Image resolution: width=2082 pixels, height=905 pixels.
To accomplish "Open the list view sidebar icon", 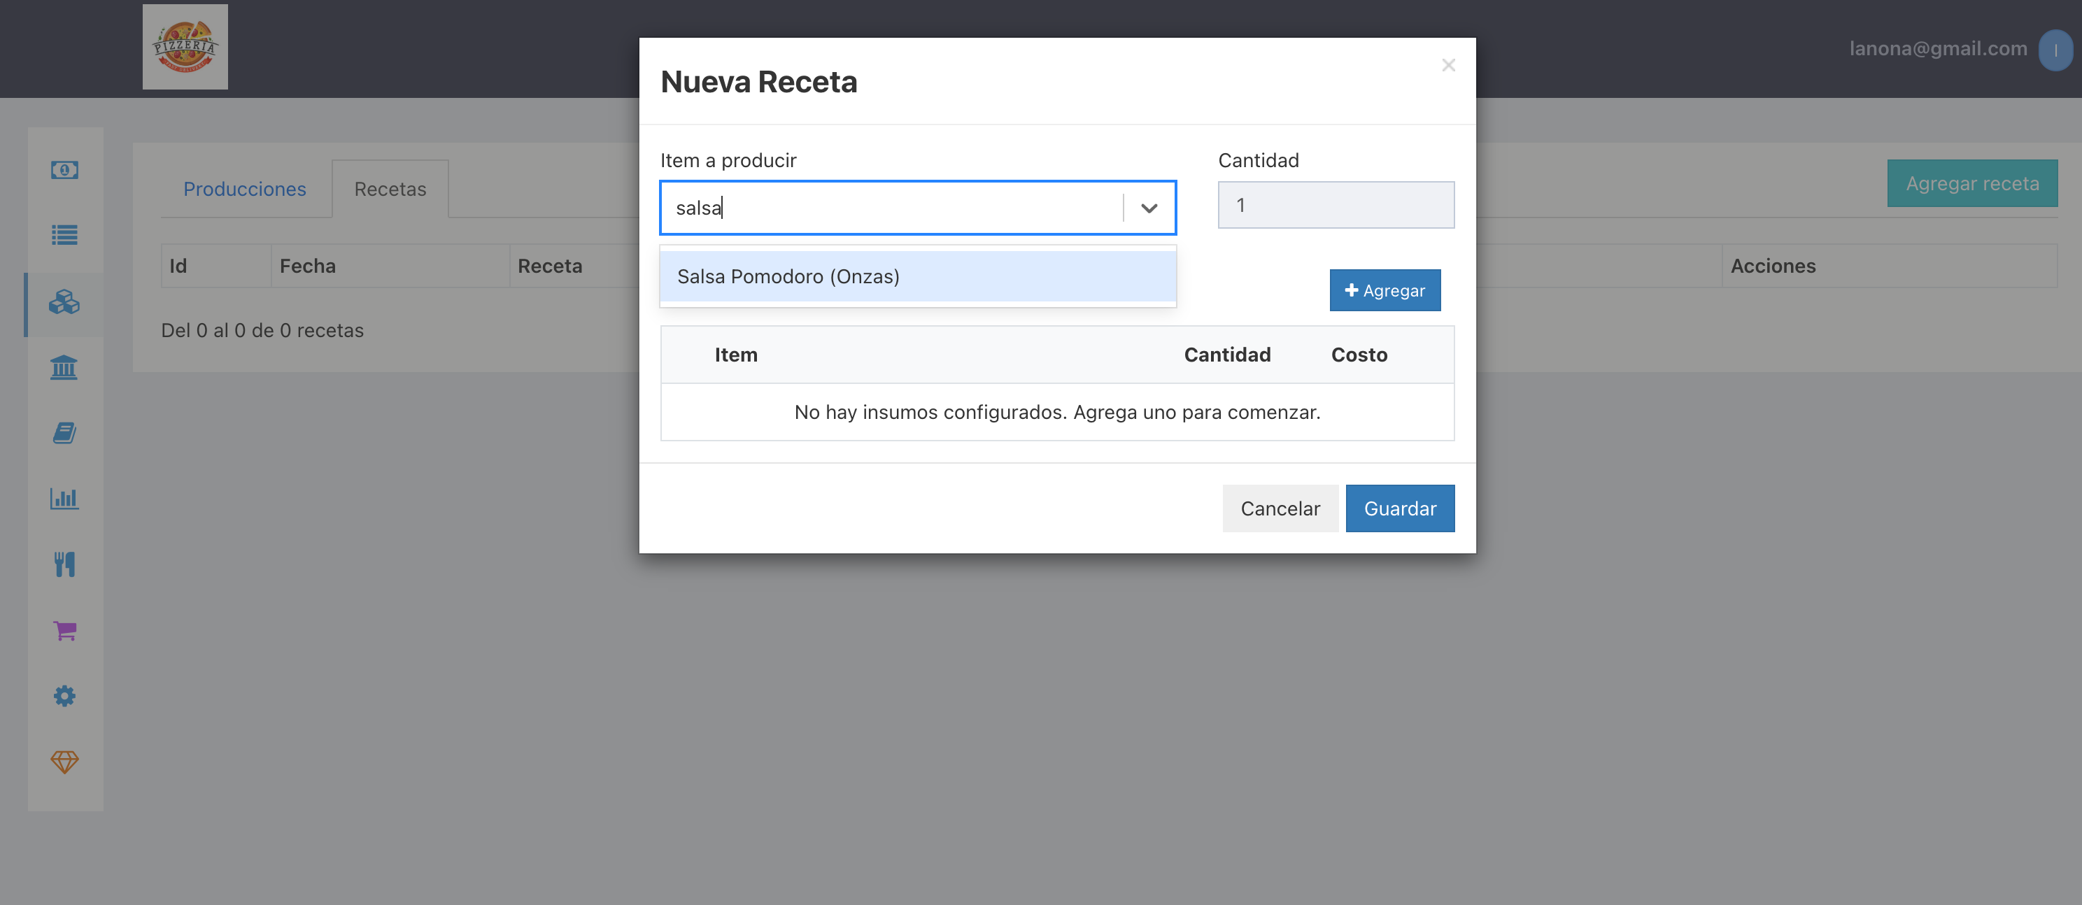I will pyautogui.click(x=64, y=235).
